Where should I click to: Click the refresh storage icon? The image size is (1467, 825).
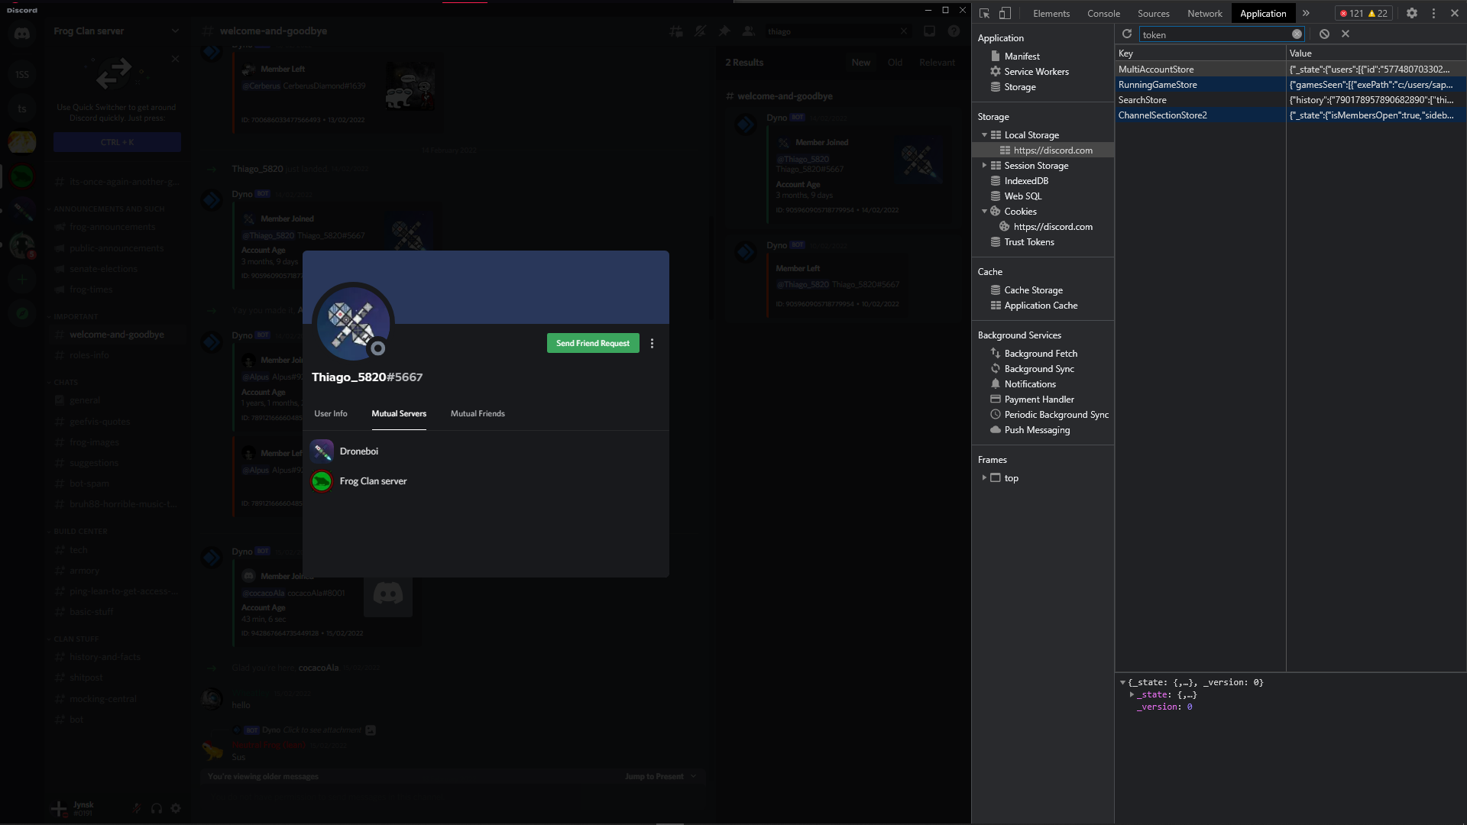pos(1126,34)
